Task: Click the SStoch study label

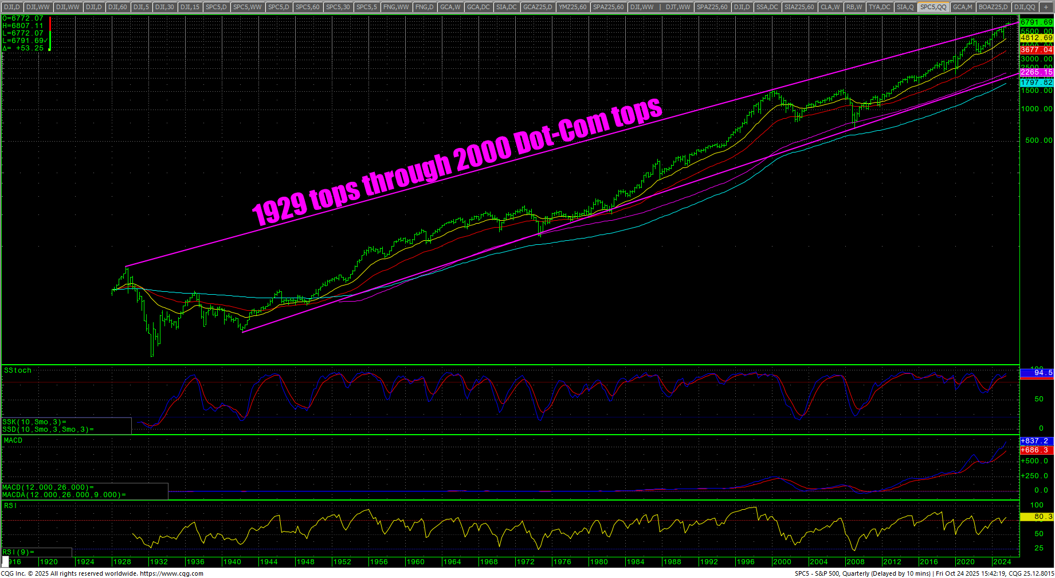Action: point(18,370)
